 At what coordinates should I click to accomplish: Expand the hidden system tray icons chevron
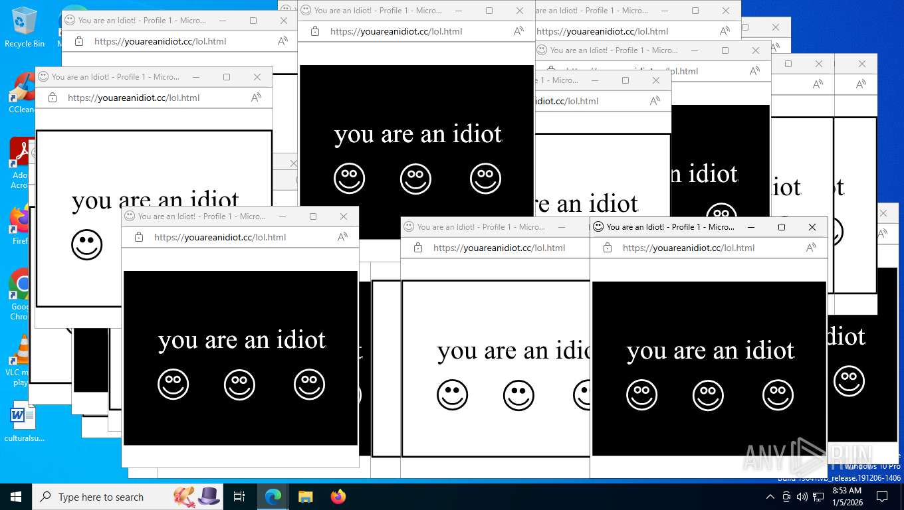coord(770,497)
